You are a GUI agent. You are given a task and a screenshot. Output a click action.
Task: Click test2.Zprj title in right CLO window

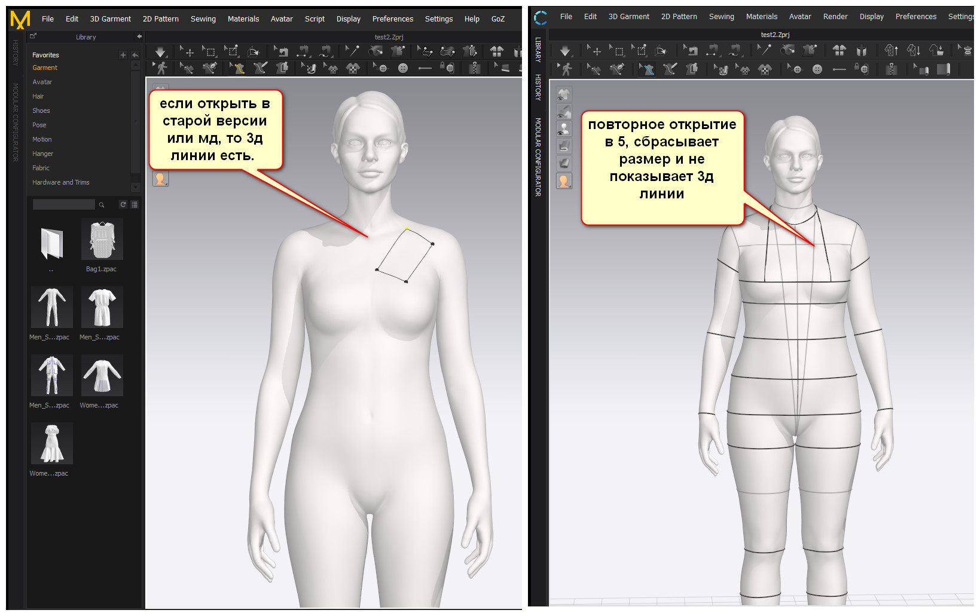(775, 35)
